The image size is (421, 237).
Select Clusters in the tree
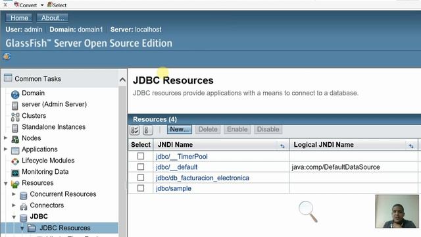click(x=34, y=116)
